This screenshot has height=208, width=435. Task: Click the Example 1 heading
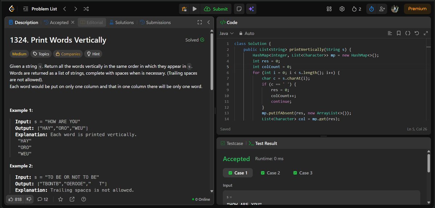tap(21, 110)
